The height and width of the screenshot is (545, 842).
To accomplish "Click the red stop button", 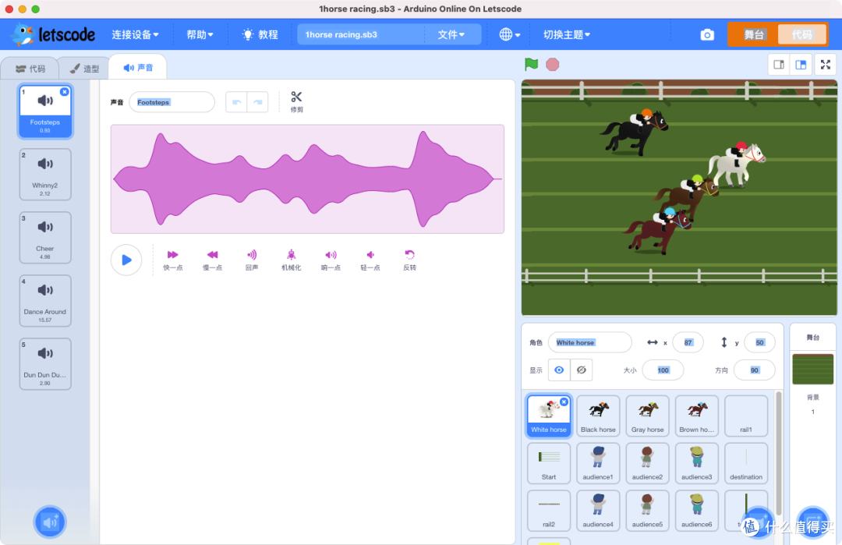I will tap(553, 65).
